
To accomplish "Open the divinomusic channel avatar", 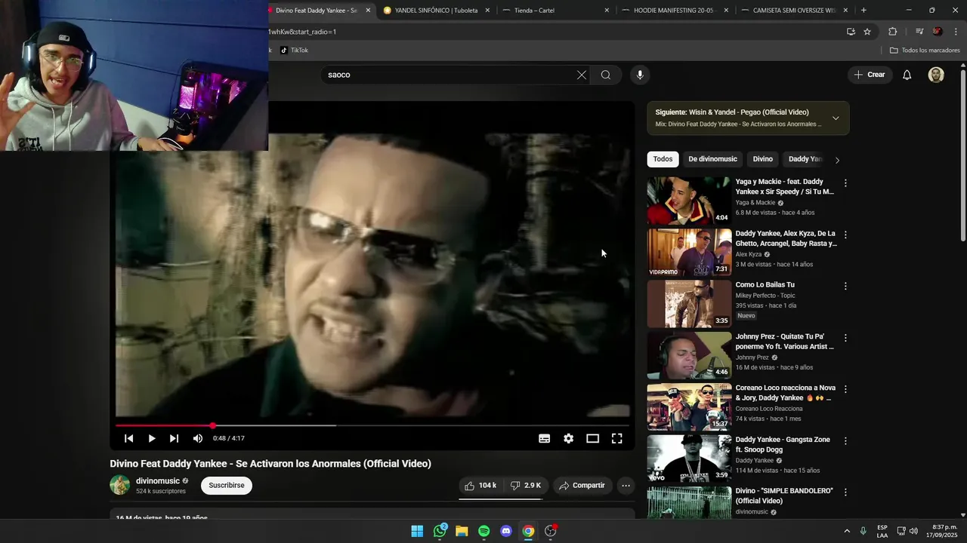I will [x=119, y=485].
